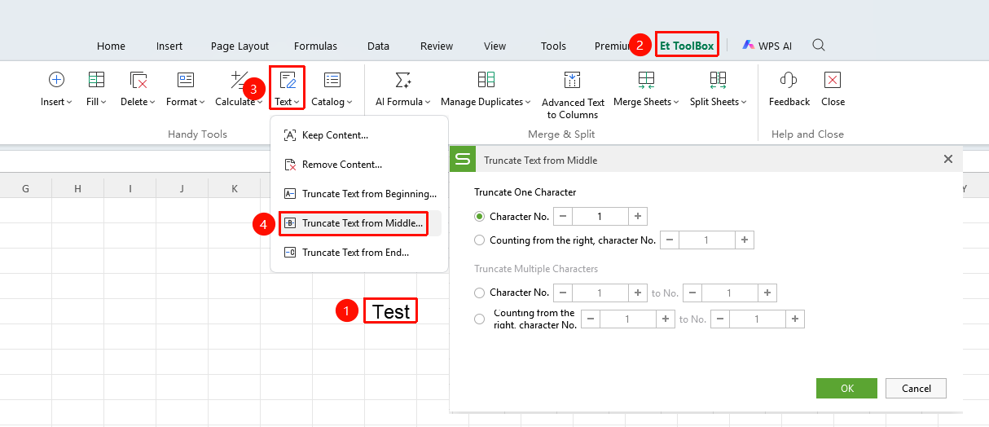Select multiple-characters 'Character No.' radio
The height and width of the screenshot is (427, 989).
click(479, 293)
